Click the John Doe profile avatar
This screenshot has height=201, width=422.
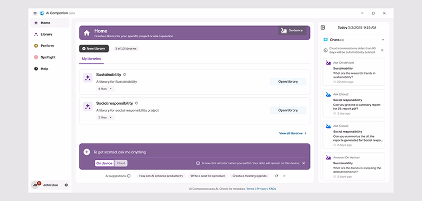(x=35, y=185)
